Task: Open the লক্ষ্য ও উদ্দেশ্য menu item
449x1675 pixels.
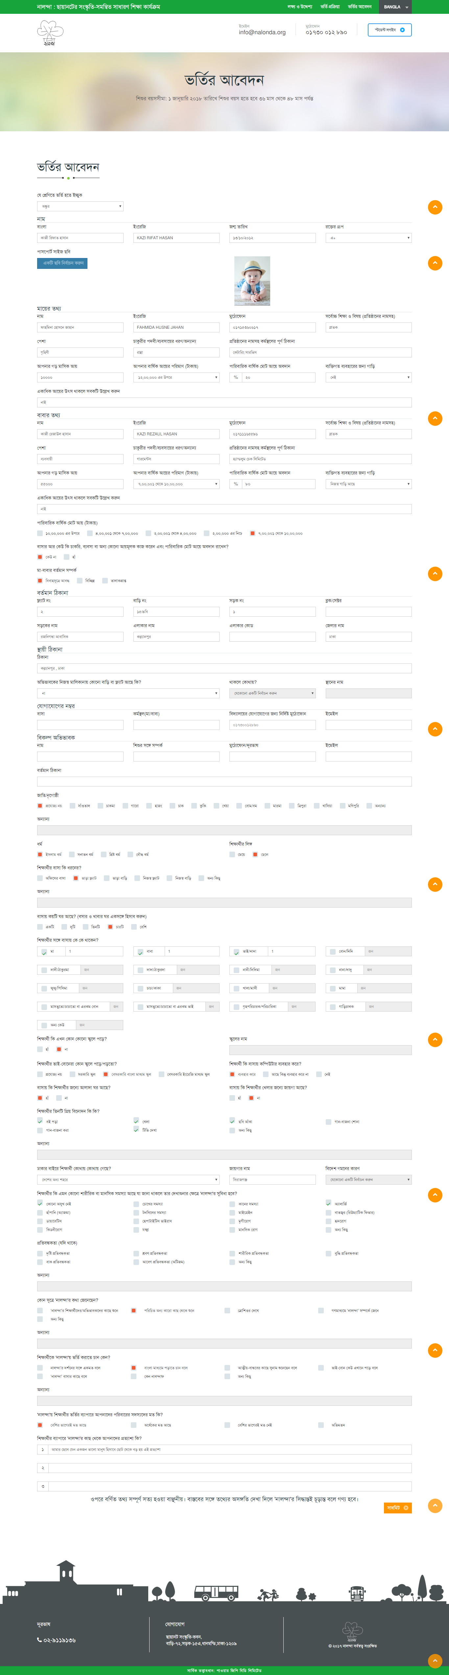Action: click(299, 7)
